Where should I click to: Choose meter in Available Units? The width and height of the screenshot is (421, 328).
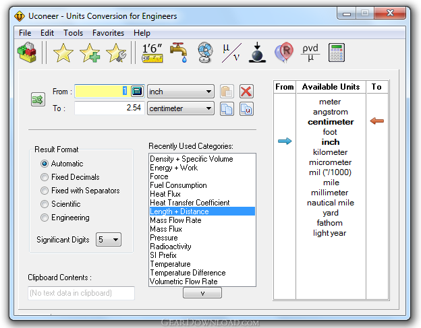(330, 102)
